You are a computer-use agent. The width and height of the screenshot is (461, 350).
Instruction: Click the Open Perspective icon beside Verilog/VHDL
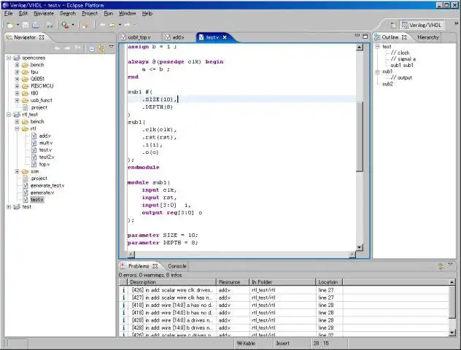click(392, 25)
